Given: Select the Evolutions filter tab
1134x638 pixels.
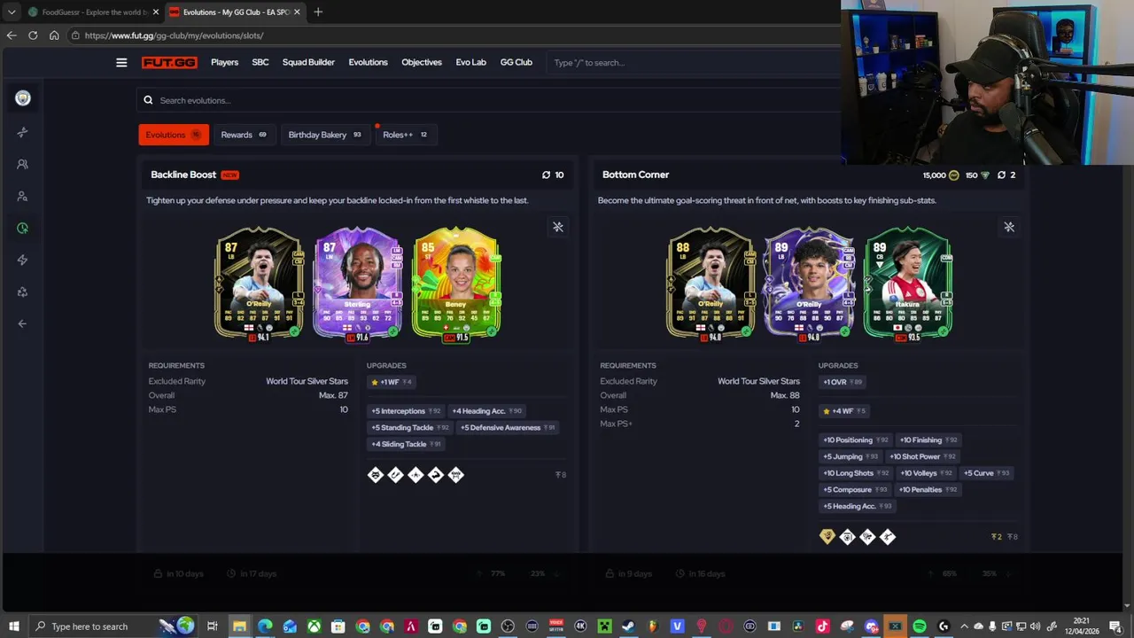Looking at the screenshot, I should 174,135.
